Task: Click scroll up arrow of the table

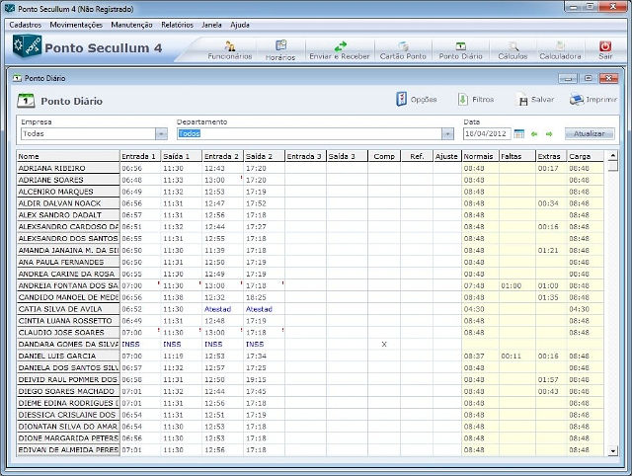Action: click(x=612, y=156)
